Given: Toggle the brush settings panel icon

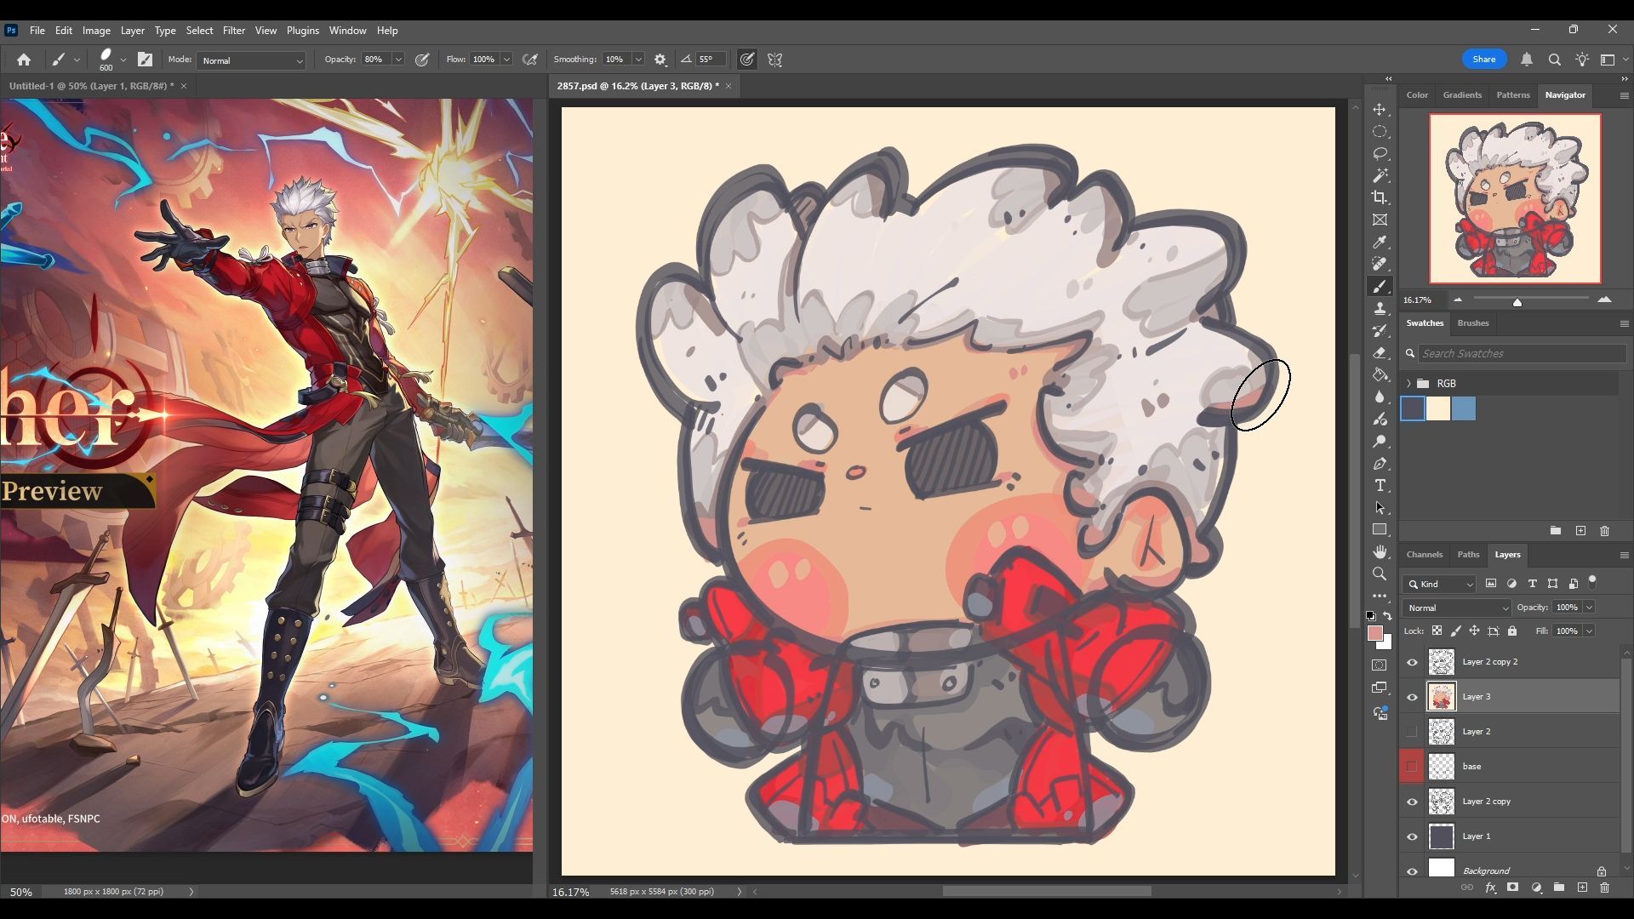Looking at the screenshot, I should click(x=146, y=60).
